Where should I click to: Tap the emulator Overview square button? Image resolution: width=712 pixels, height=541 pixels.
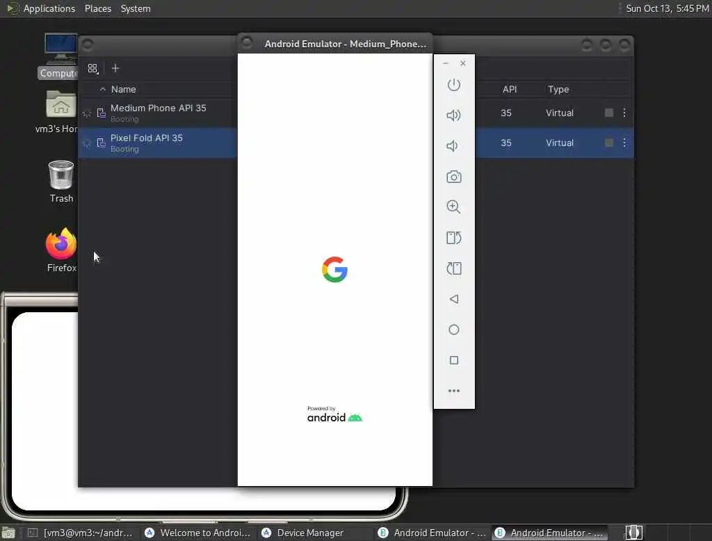[x=453, y=360]
